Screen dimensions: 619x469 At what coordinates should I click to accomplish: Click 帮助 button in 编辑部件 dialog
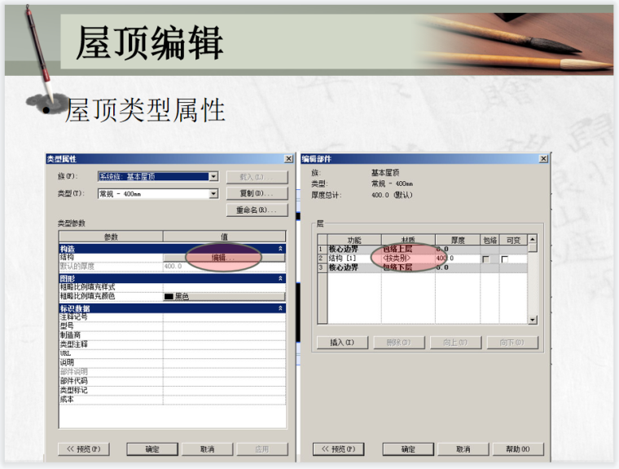tap(519, 449)
